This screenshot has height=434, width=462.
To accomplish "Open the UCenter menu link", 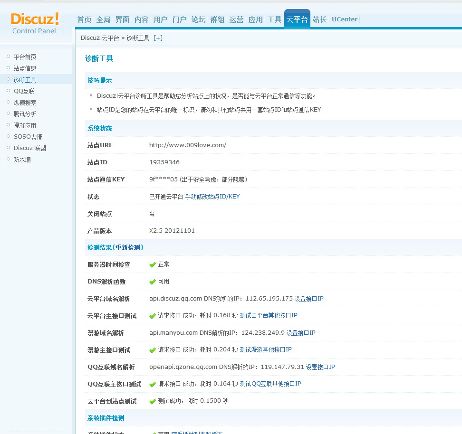I will (x=345, y=19).
